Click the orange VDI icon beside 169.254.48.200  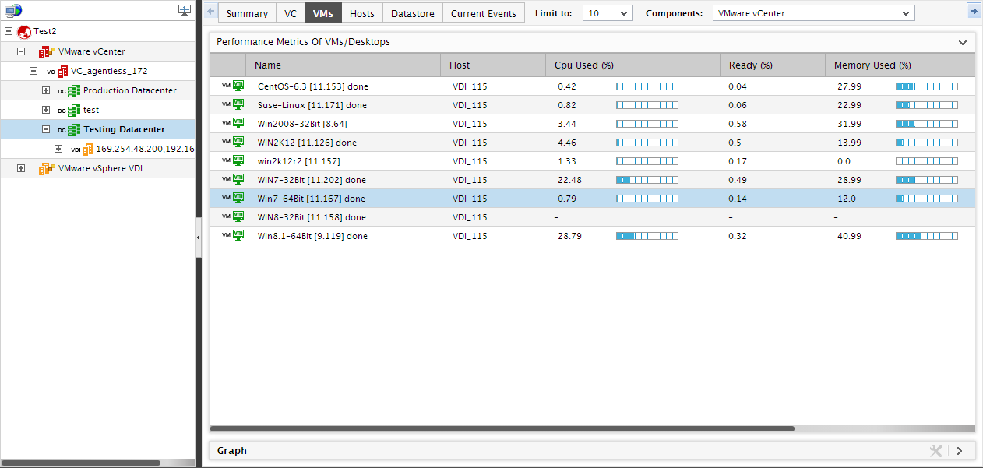click(87, 149)
